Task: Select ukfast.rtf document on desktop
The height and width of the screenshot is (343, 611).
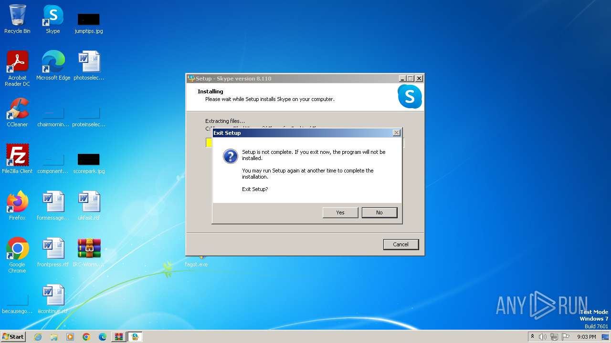Action: 89,206
